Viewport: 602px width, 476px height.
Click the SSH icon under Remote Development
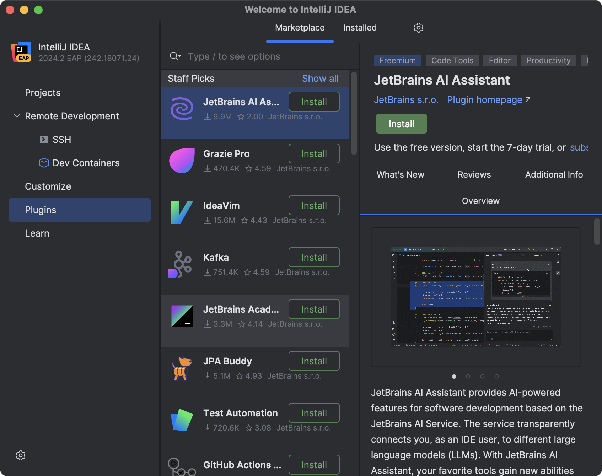(x=44, y=139)
